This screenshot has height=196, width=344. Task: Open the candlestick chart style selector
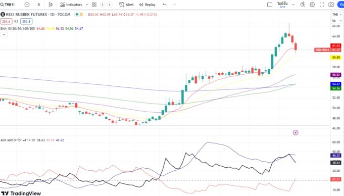pos(51,5)
